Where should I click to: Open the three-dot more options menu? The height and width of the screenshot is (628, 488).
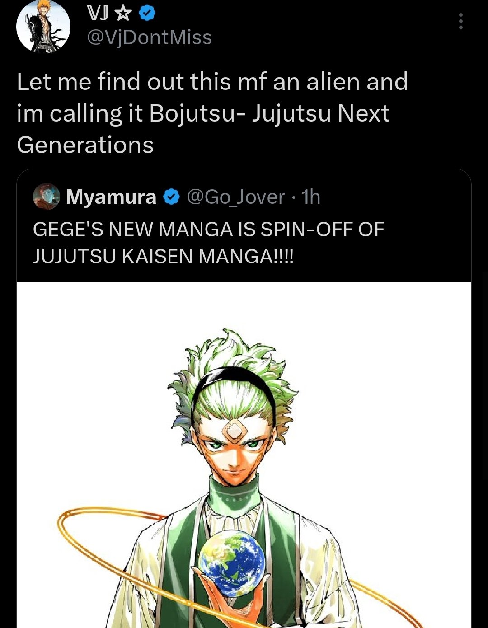[460, 21]
